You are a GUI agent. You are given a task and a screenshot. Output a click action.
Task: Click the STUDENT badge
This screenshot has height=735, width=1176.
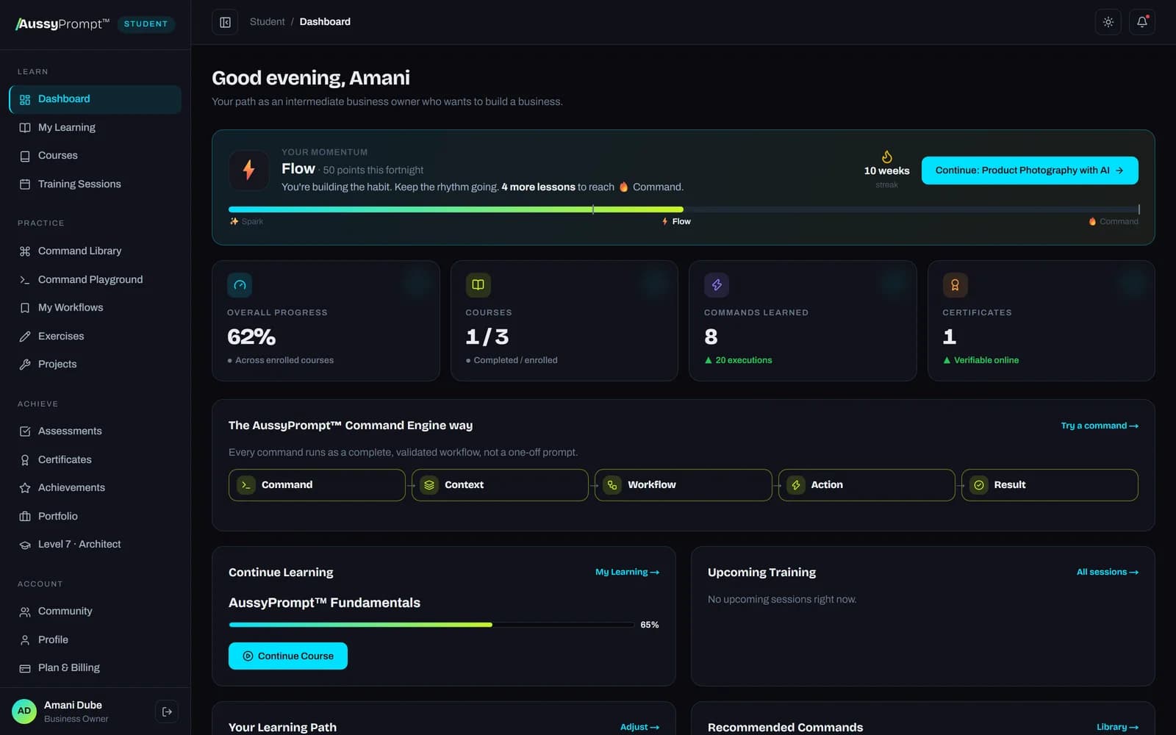(x=146, y=24)
